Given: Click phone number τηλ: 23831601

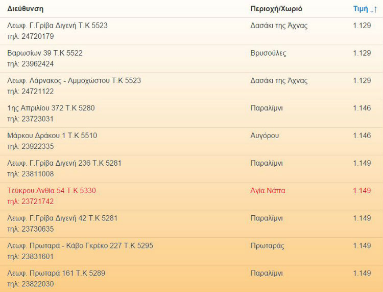Looking at the screenshot, I should click(x=31, y=257).
